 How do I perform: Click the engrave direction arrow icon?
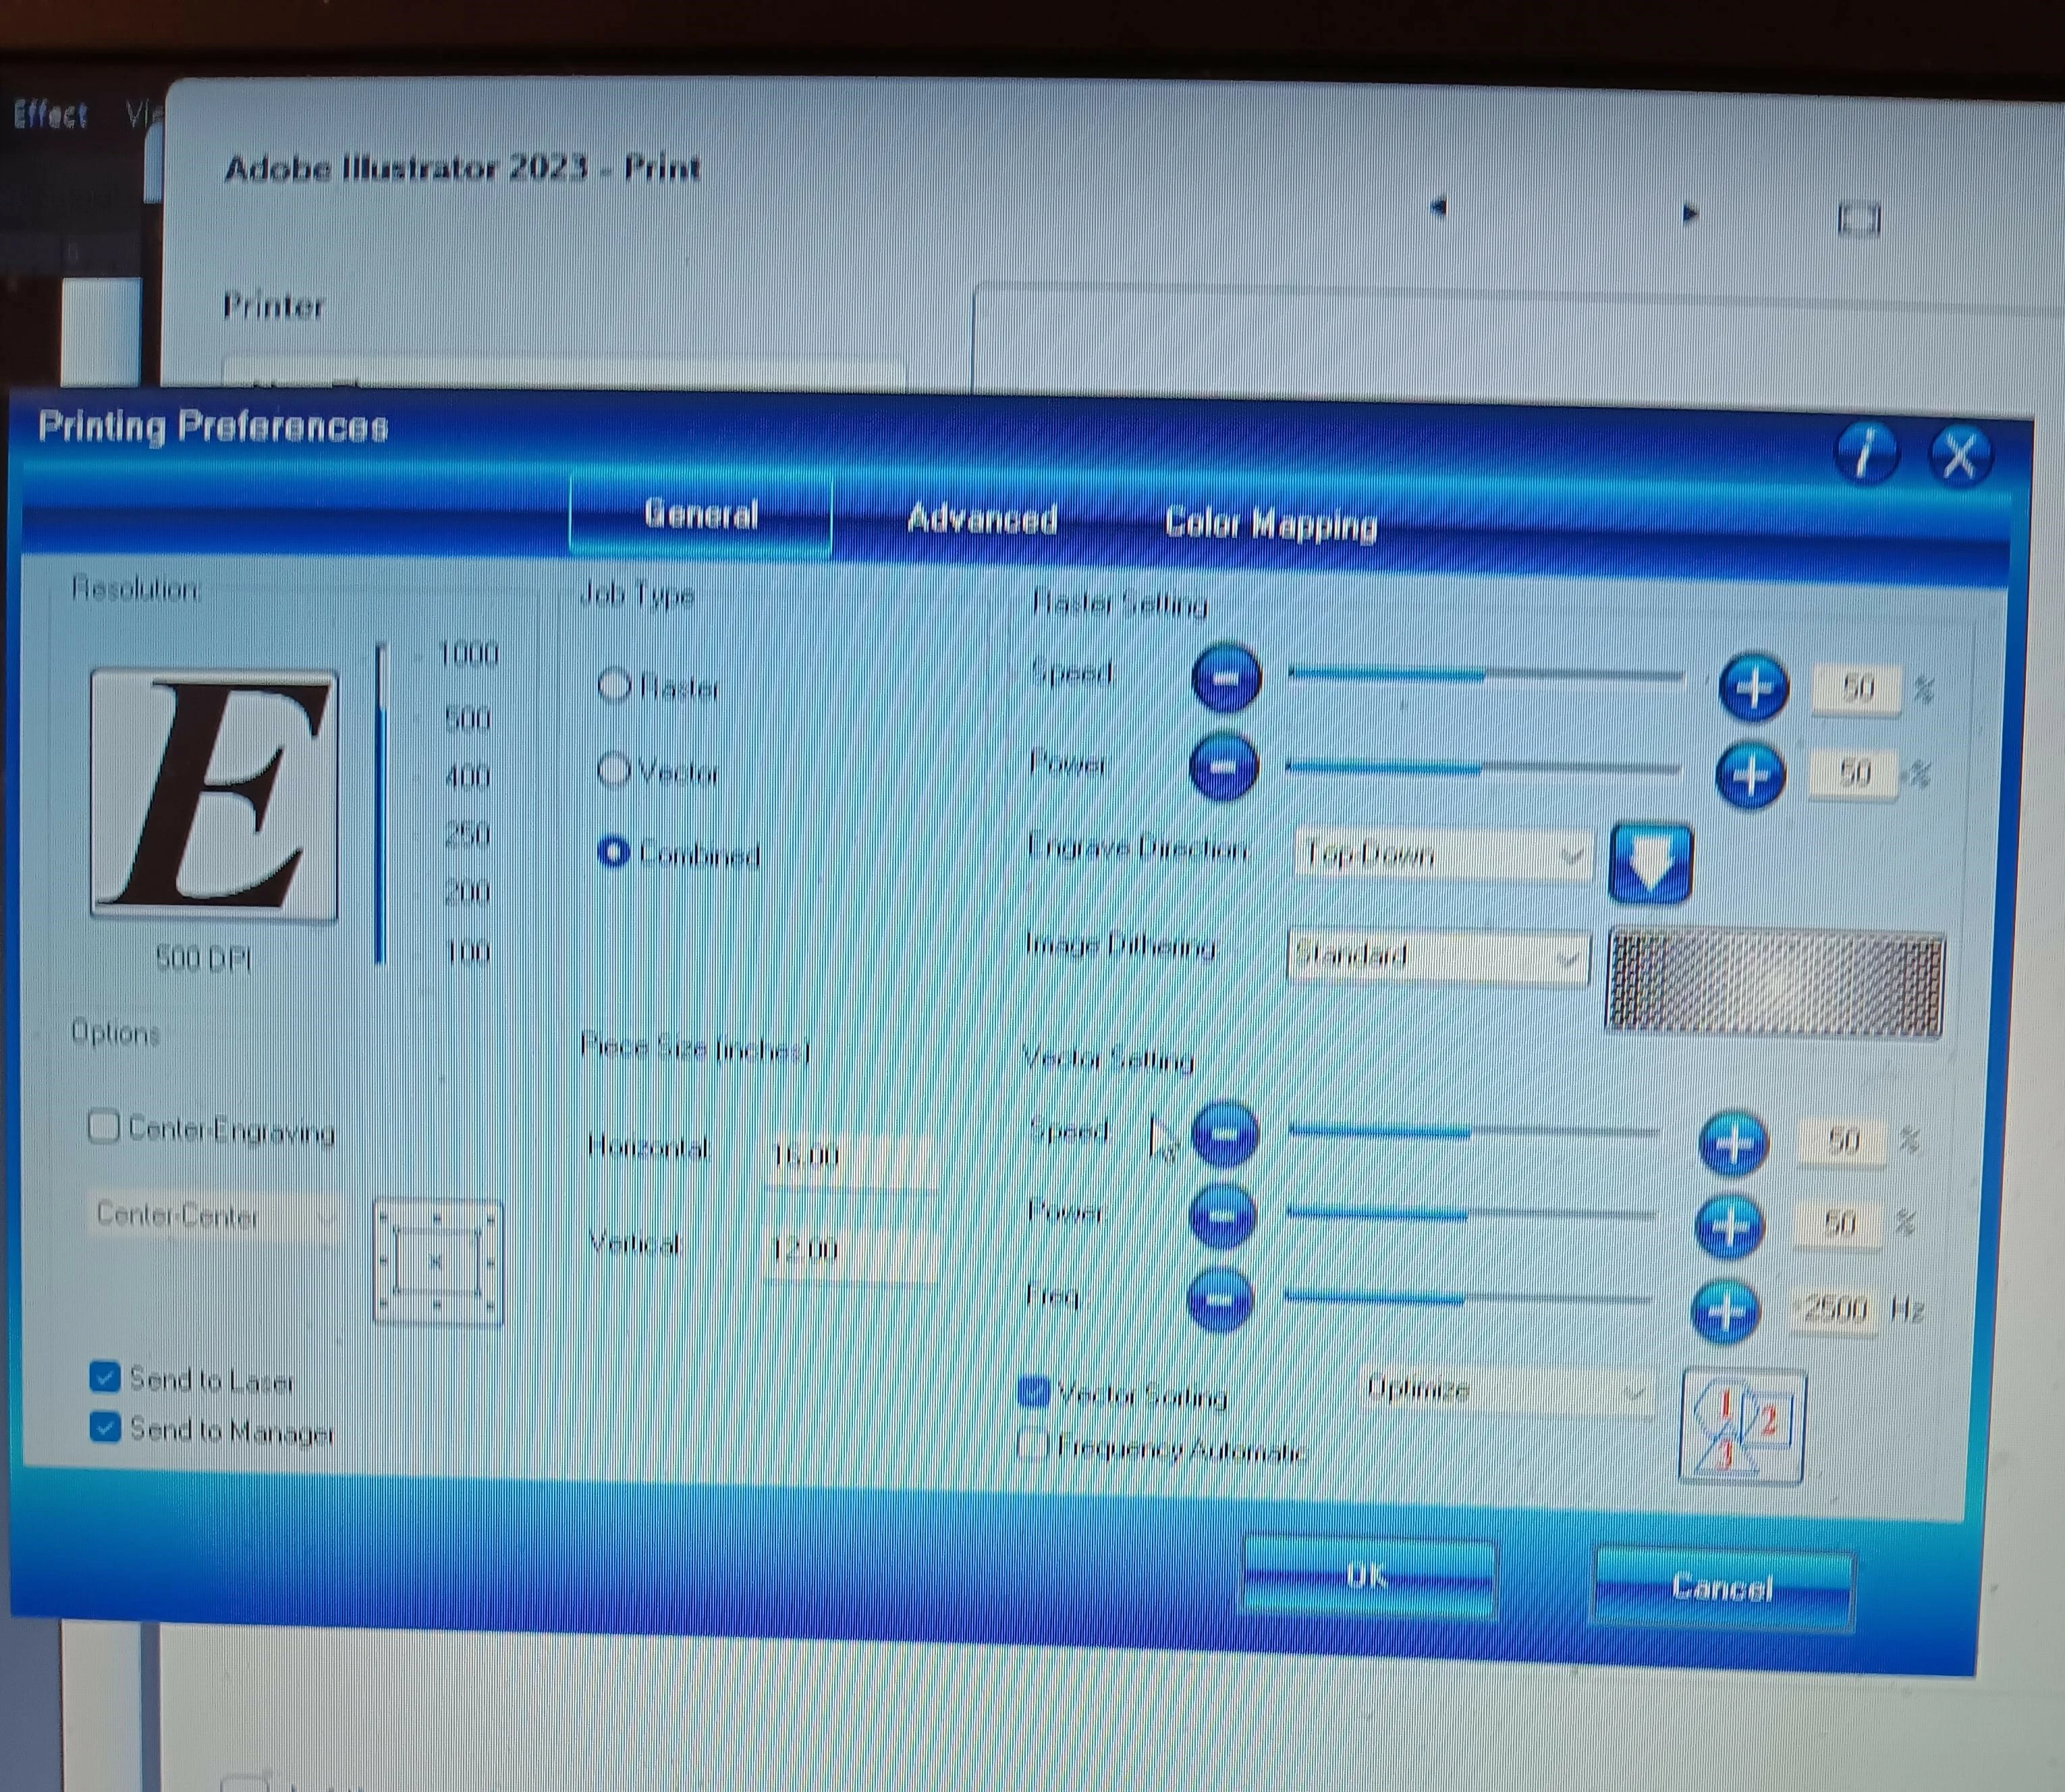tap(1650, 863)
